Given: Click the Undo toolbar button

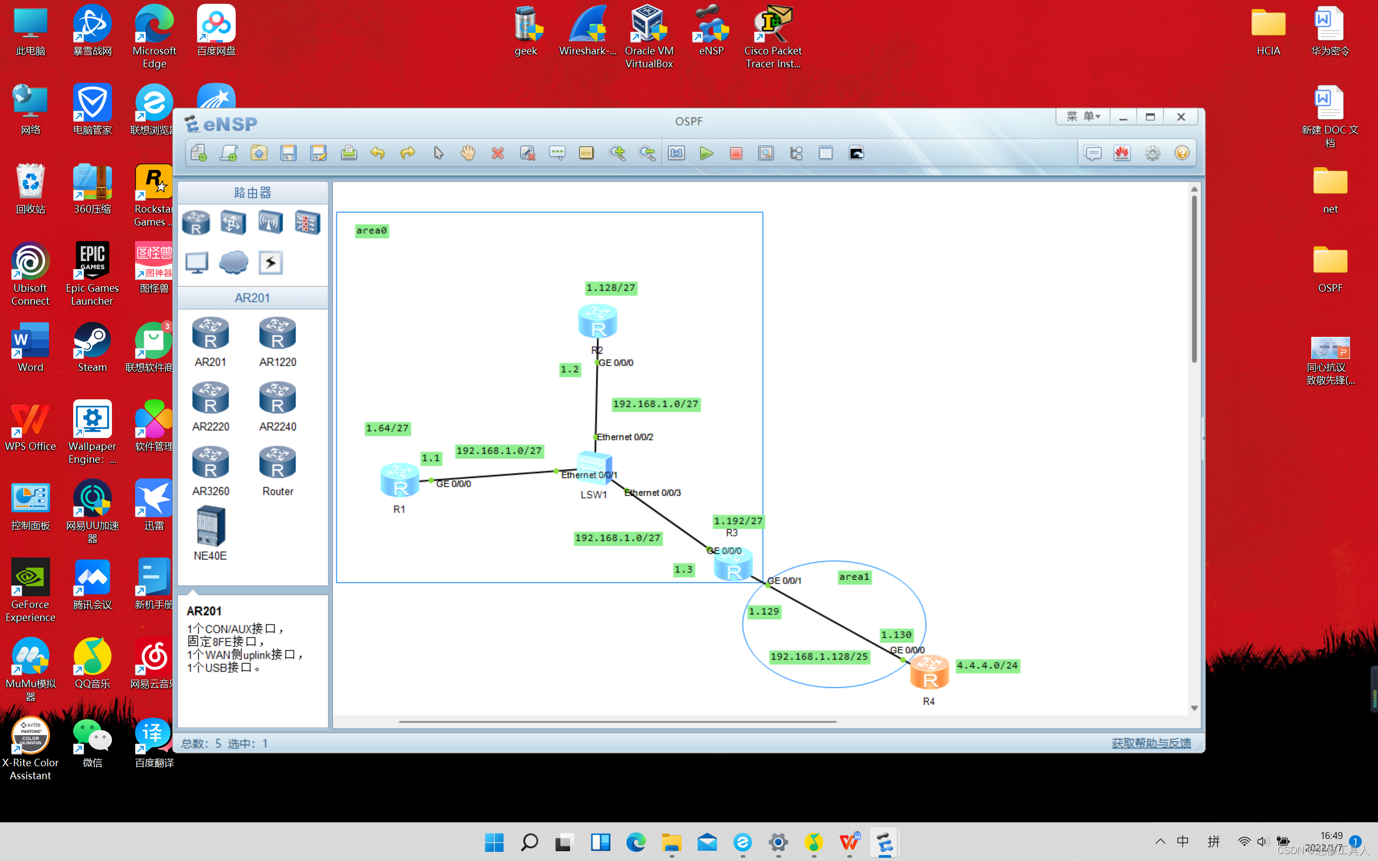Looking at the screenshot, I should pos(377,153).
